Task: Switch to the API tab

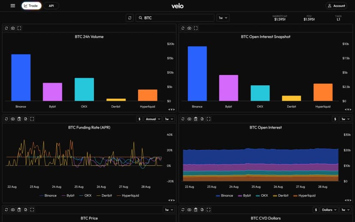Action: 51,6
